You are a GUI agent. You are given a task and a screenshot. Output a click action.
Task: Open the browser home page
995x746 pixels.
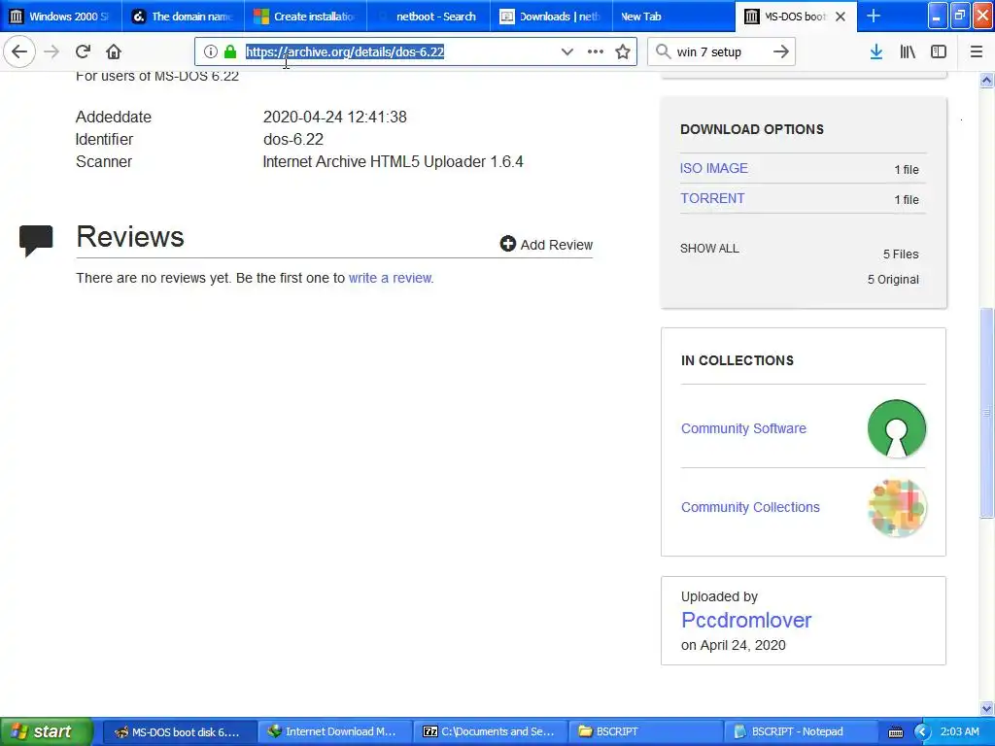coord(114,51)
